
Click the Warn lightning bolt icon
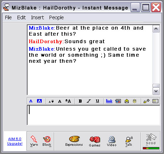(34, 139)
